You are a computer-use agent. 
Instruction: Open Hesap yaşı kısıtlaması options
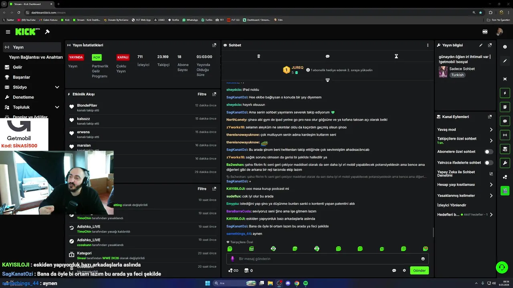(x=491, y=185)
